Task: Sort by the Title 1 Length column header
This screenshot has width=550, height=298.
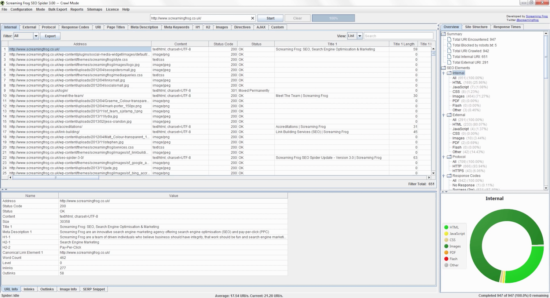Action: click(x=403, y=44)
